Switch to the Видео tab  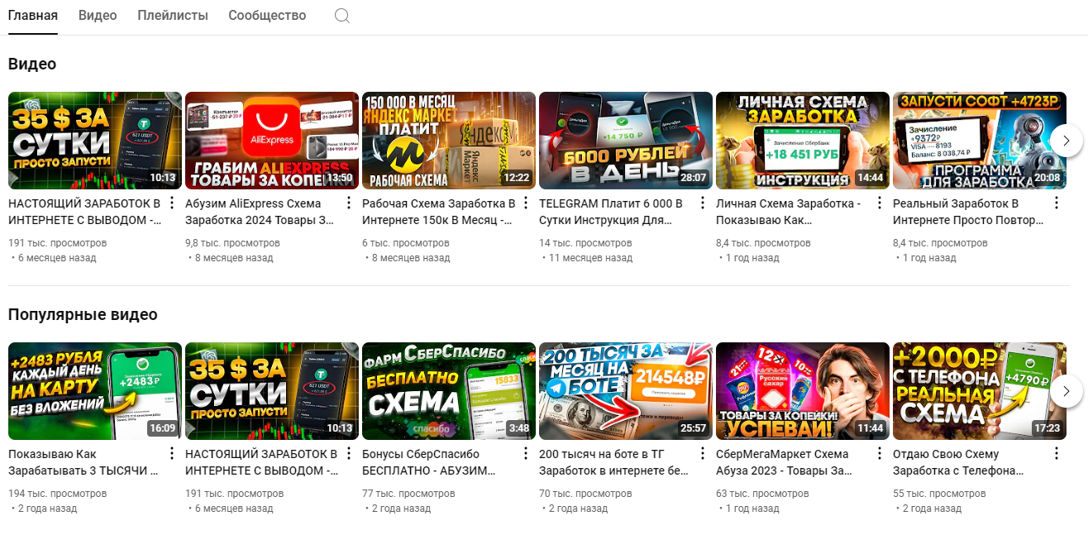98,16
